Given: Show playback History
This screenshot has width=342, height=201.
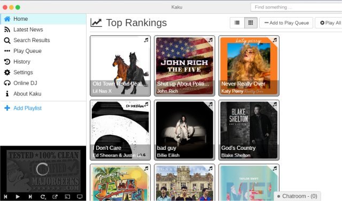Looking at the screenshot, I should pos(43,61).
